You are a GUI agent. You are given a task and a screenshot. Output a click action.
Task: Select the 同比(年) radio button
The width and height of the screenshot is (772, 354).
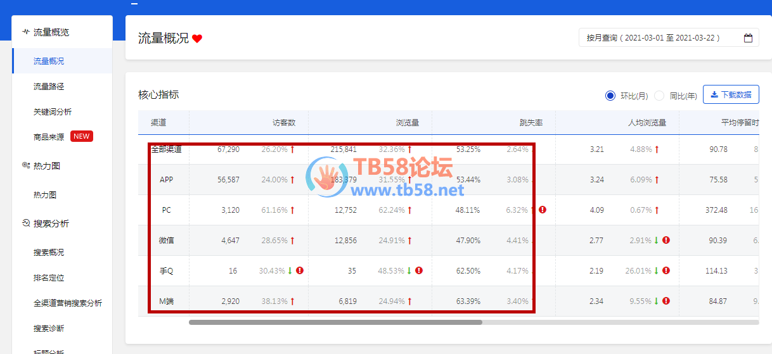(x=659, y=96)
